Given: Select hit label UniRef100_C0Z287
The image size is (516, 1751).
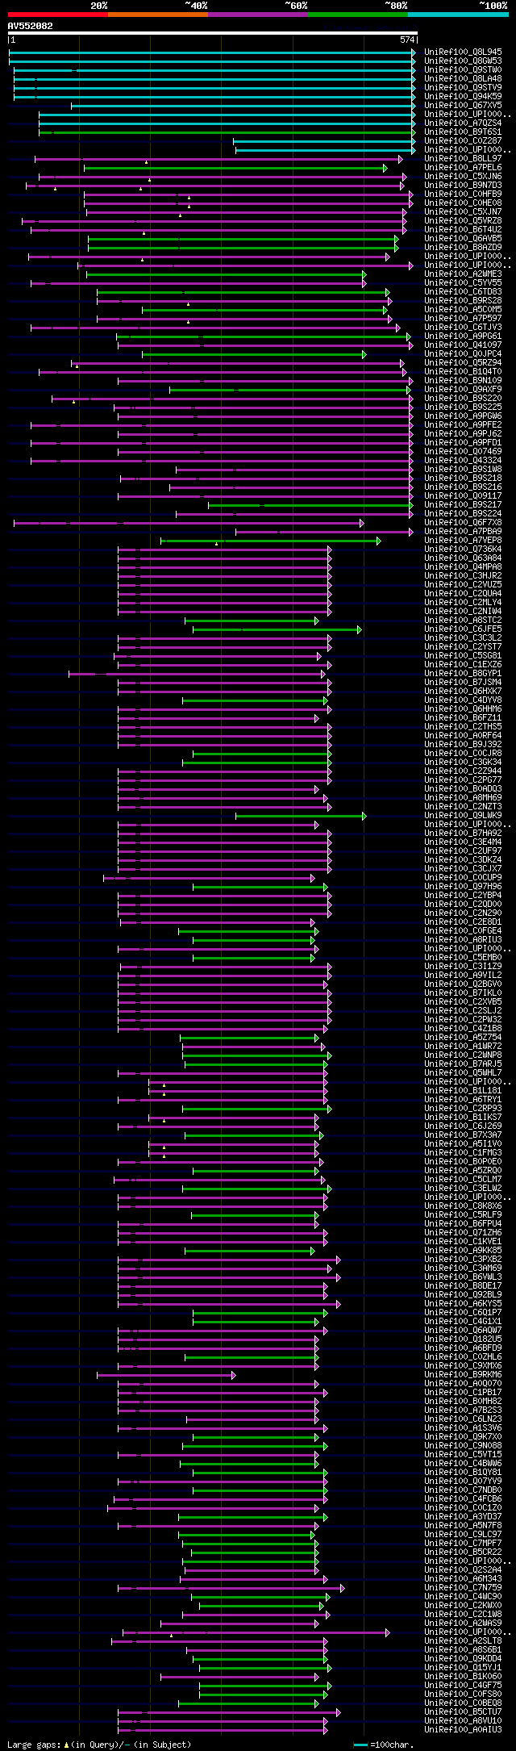Looking at the screenshot, I should (x=463, y=140).
